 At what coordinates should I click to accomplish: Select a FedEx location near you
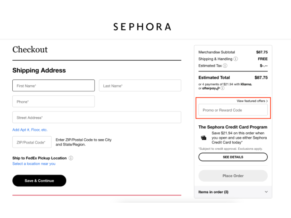[34, 163]
